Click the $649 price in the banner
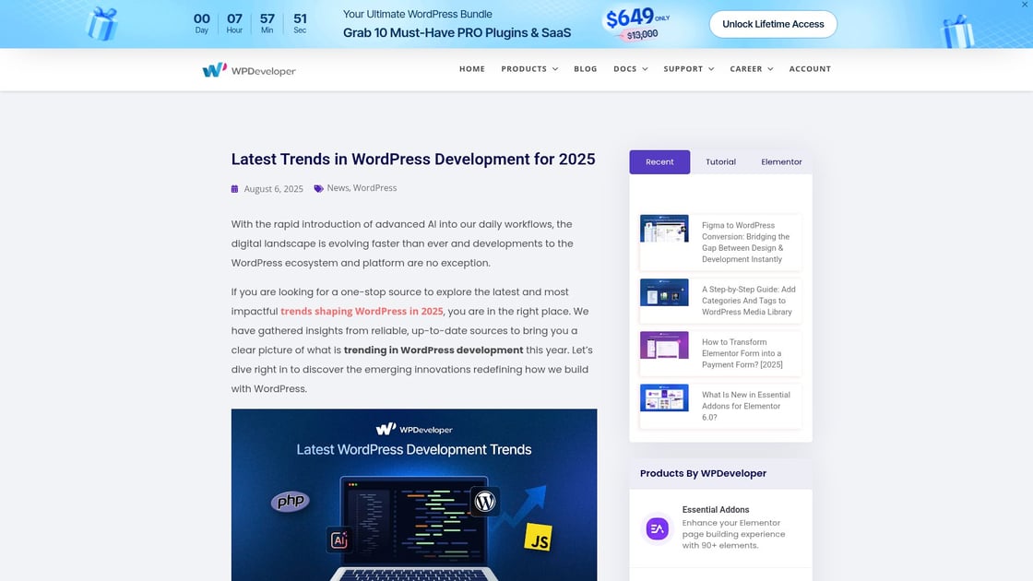Screen dimensions: 1033x581 click(x=630, y=18)
